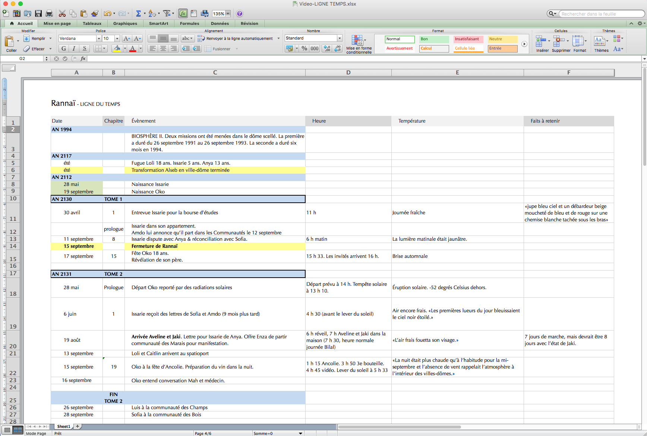Viewport: 647px width, 436px height.
Task: Toggle the formula builder fx button
Action: click(183, 13)
